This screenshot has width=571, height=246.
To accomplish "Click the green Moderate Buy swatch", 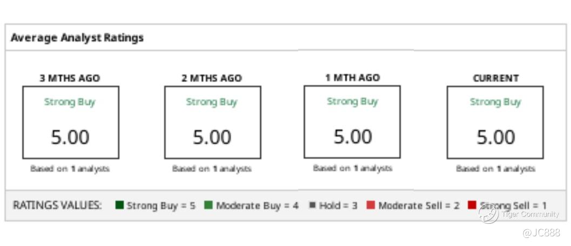I will [209, 205].
